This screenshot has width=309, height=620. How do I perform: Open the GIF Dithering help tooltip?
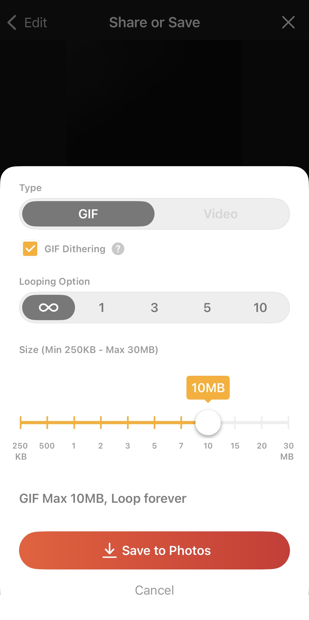(118, 249)
